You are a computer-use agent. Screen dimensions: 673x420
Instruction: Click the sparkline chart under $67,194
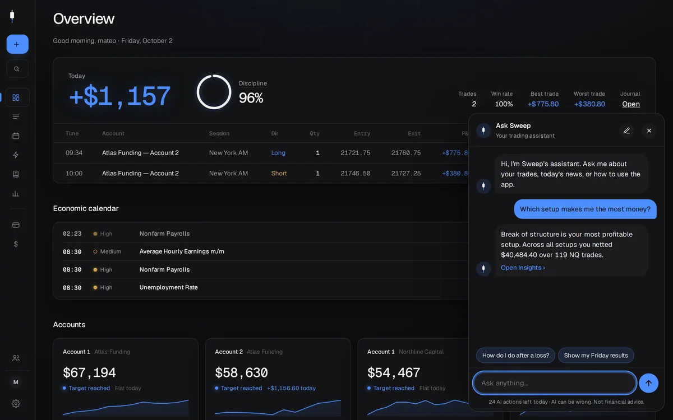[x=126, y=407]
